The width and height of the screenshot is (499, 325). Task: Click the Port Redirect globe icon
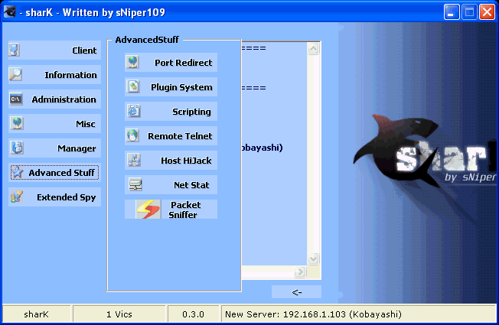point(133,63)
